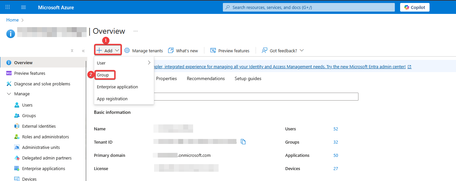Image resolution: width=456 pixels, height=181 pixels.
Task: Select App registration from the Add menu
Action: (x=112, y=99)
